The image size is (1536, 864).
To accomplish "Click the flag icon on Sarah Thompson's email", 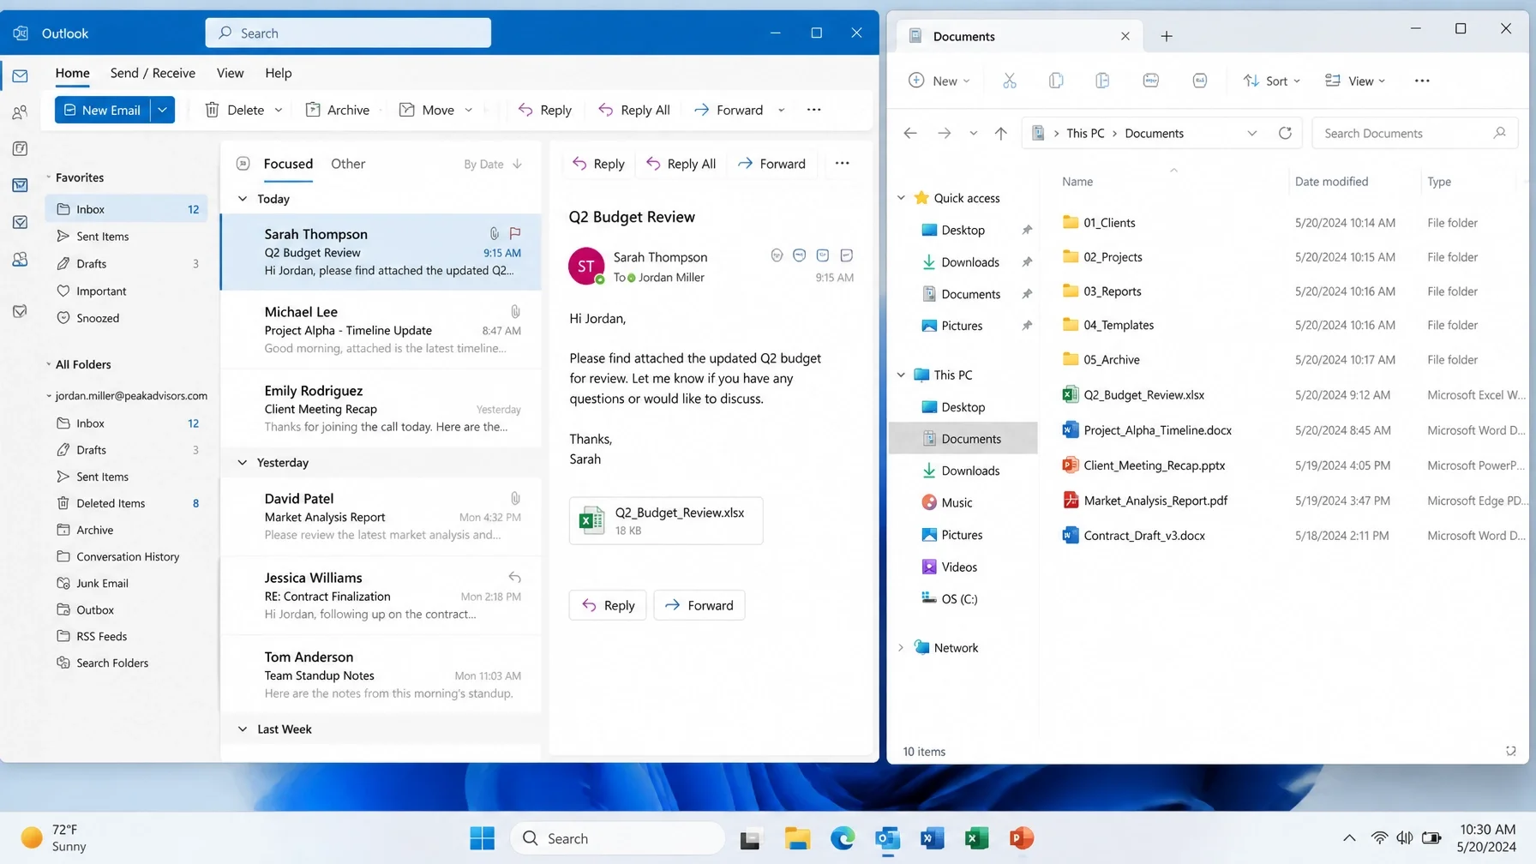I will [x=515, y=233].
